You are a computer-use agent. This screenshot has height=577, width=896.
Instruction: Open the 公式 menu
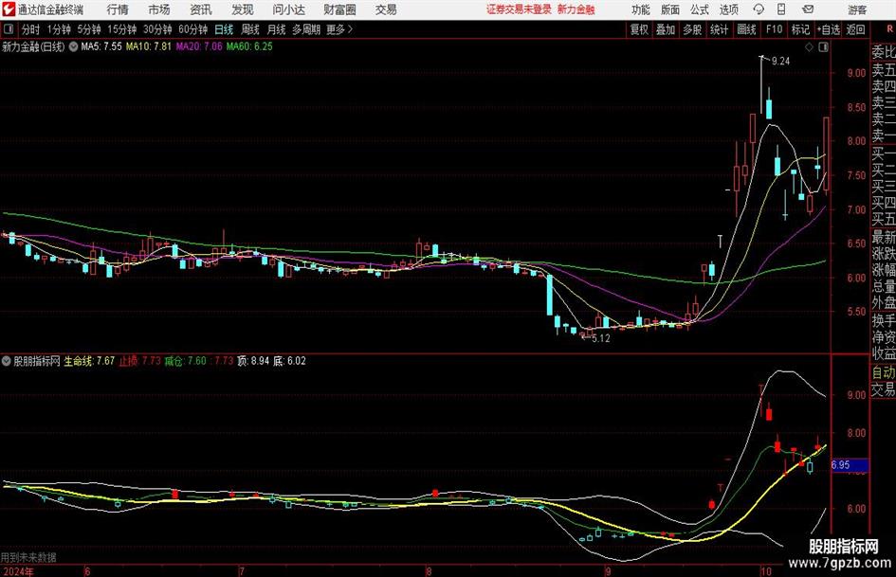(700, 9)
